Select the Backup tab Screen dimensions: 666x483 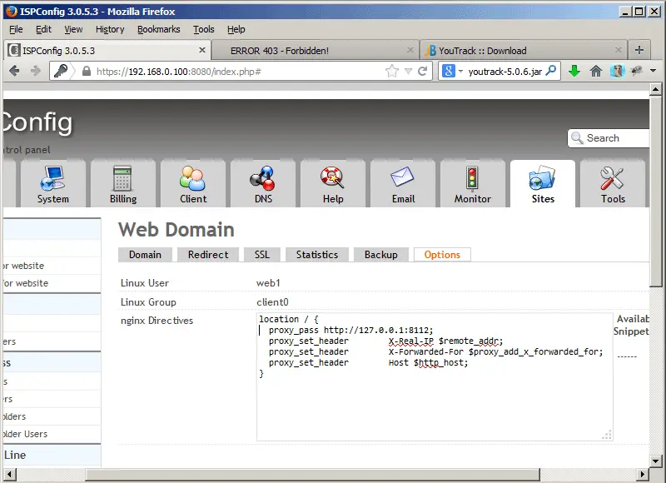click(381, 255)
